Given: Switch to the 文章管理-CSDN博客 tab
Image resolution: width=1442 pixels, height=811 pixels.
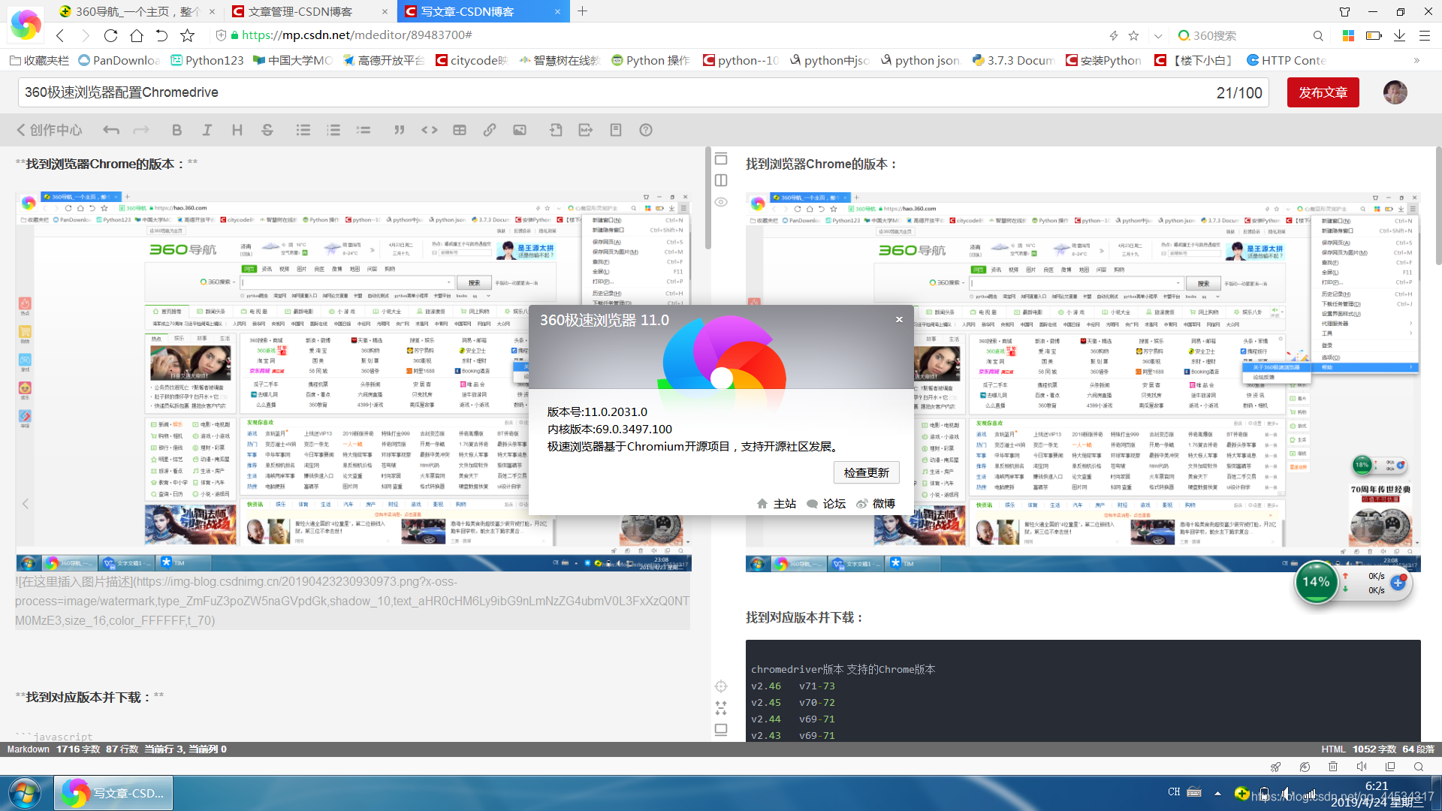Looking at the screenshot, I should point(309,11).
